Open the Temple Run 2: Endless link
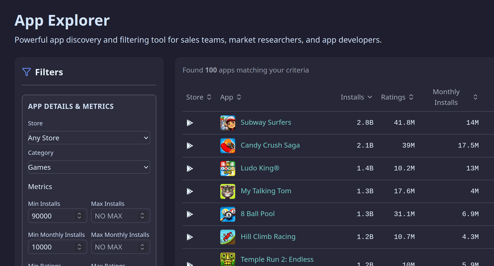The image size is (494, 266). tap(277, 260)
